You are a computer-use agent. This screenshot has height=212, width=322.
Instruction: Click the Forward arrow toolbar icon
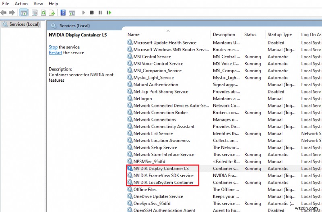click(12, 13)
